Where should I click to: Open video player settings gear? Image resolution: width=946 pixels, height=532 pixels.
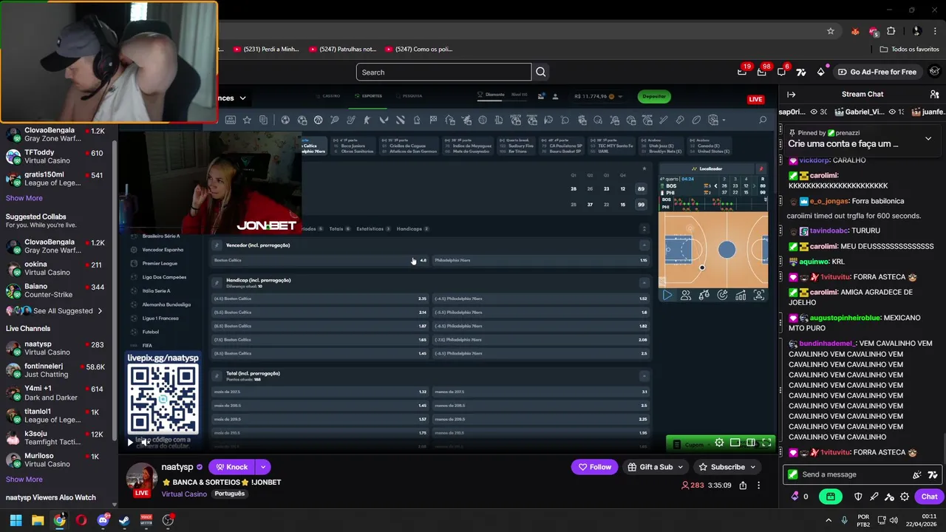[719, 443]
